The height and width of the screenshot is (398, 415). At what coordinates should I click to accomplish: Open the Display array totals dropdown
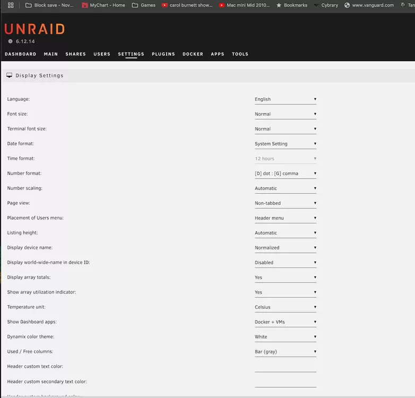point(286,278)
